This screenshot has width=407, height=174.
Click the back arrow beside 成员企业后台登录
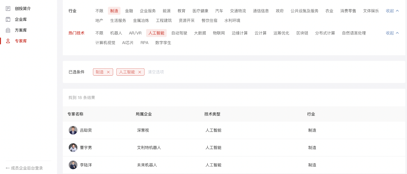pyautogui.click(x=8, y=168)
